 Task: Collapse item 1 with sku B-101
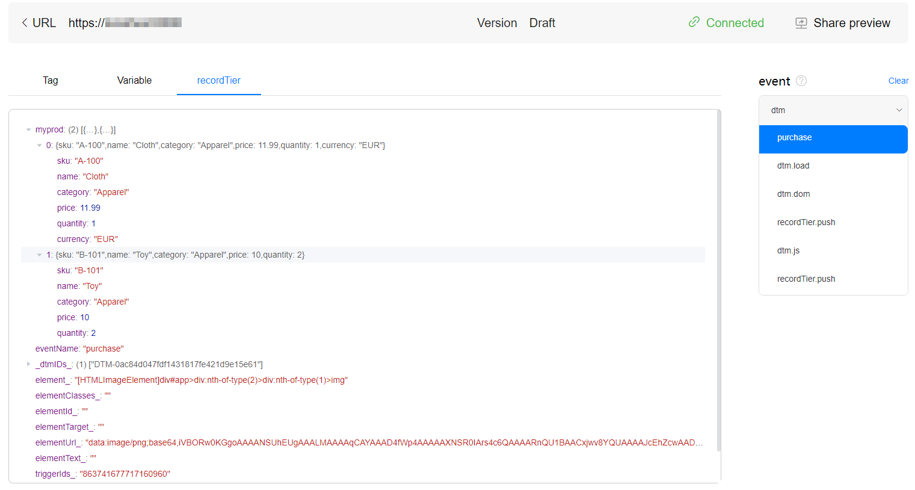click(39, 255)
